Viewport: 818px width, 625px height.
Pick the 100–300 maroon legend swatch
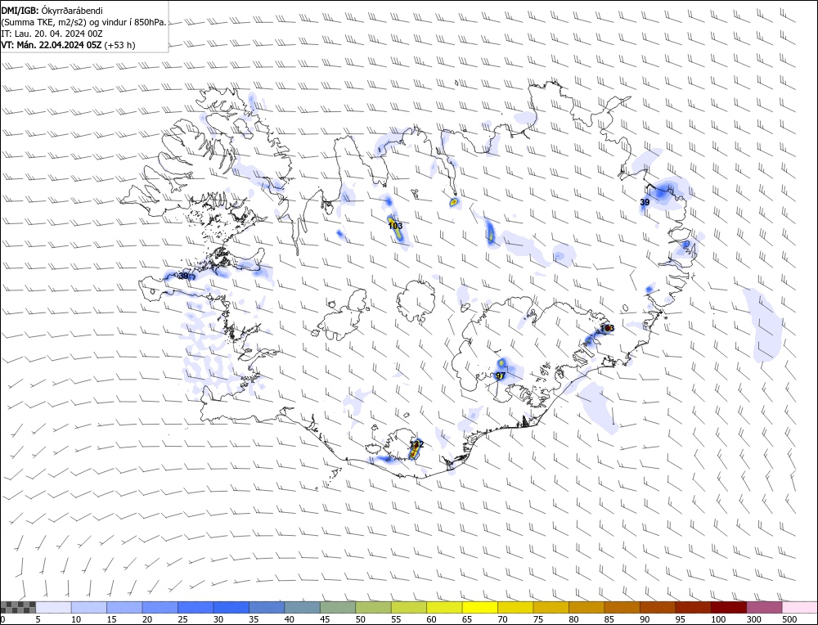point(728,607)
